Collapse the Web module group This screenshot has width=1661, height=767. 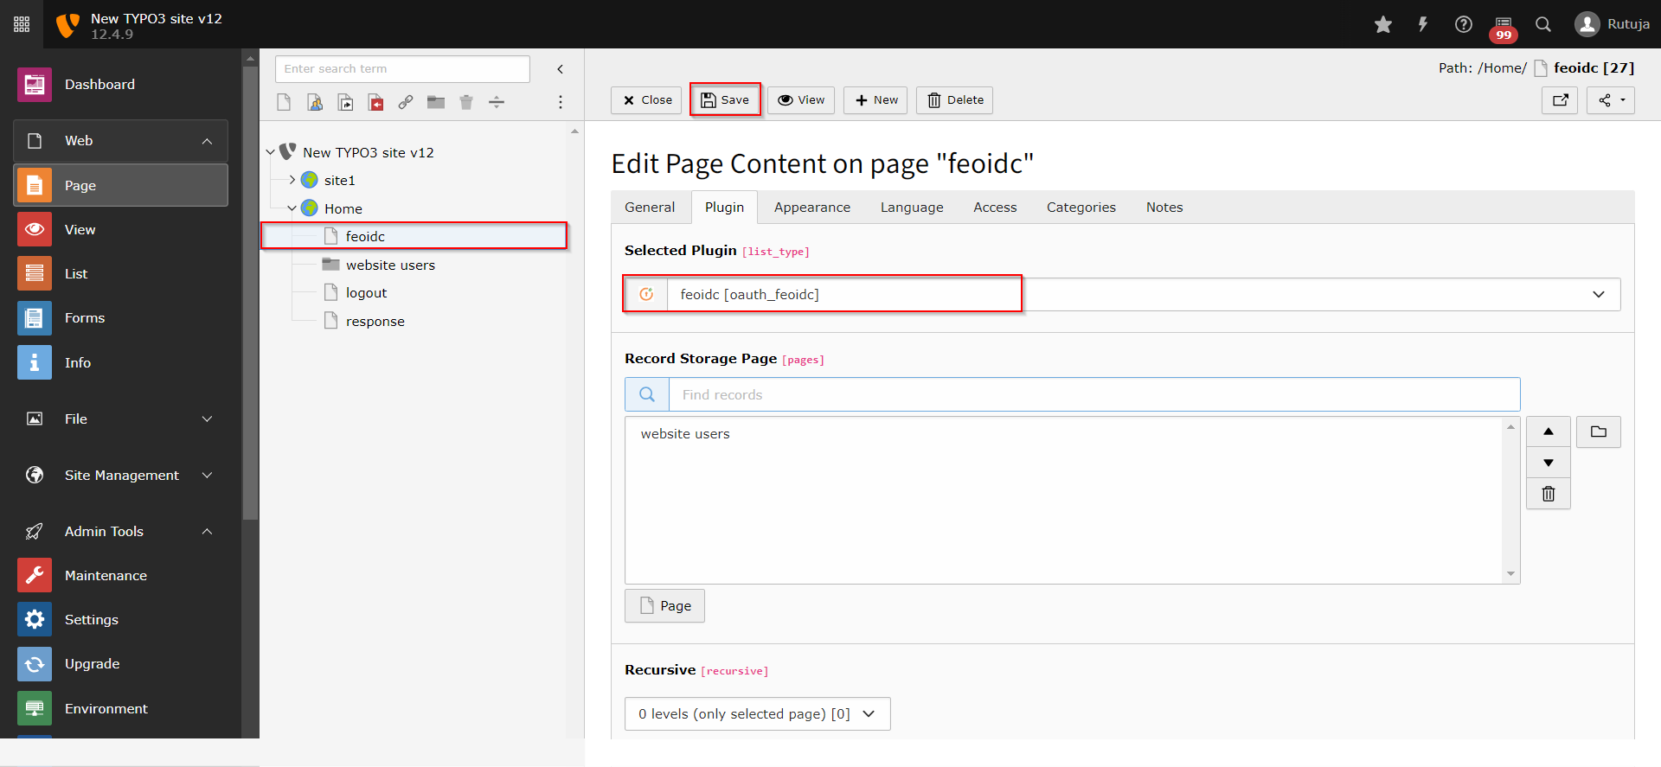(207, 141)
